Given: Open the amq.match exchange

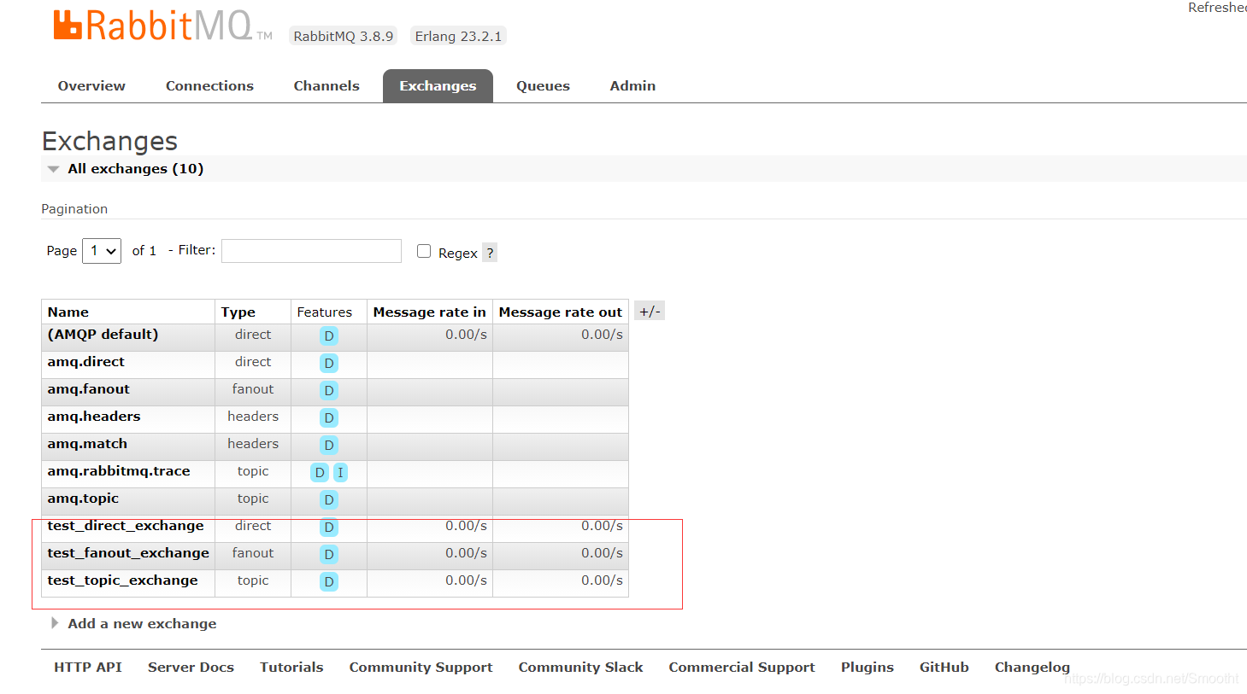Looking at the screenshot, I should pos(87,444).
